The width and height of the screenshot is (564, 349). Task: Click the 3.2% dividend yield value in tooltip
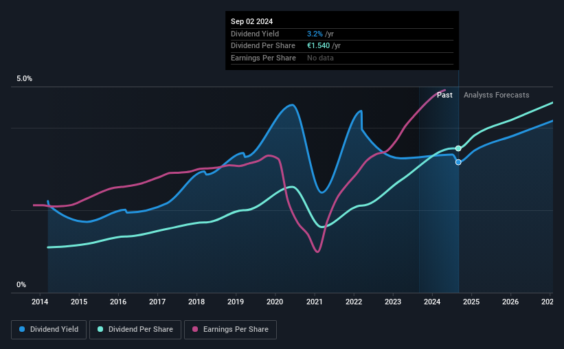tap(315, 34)
